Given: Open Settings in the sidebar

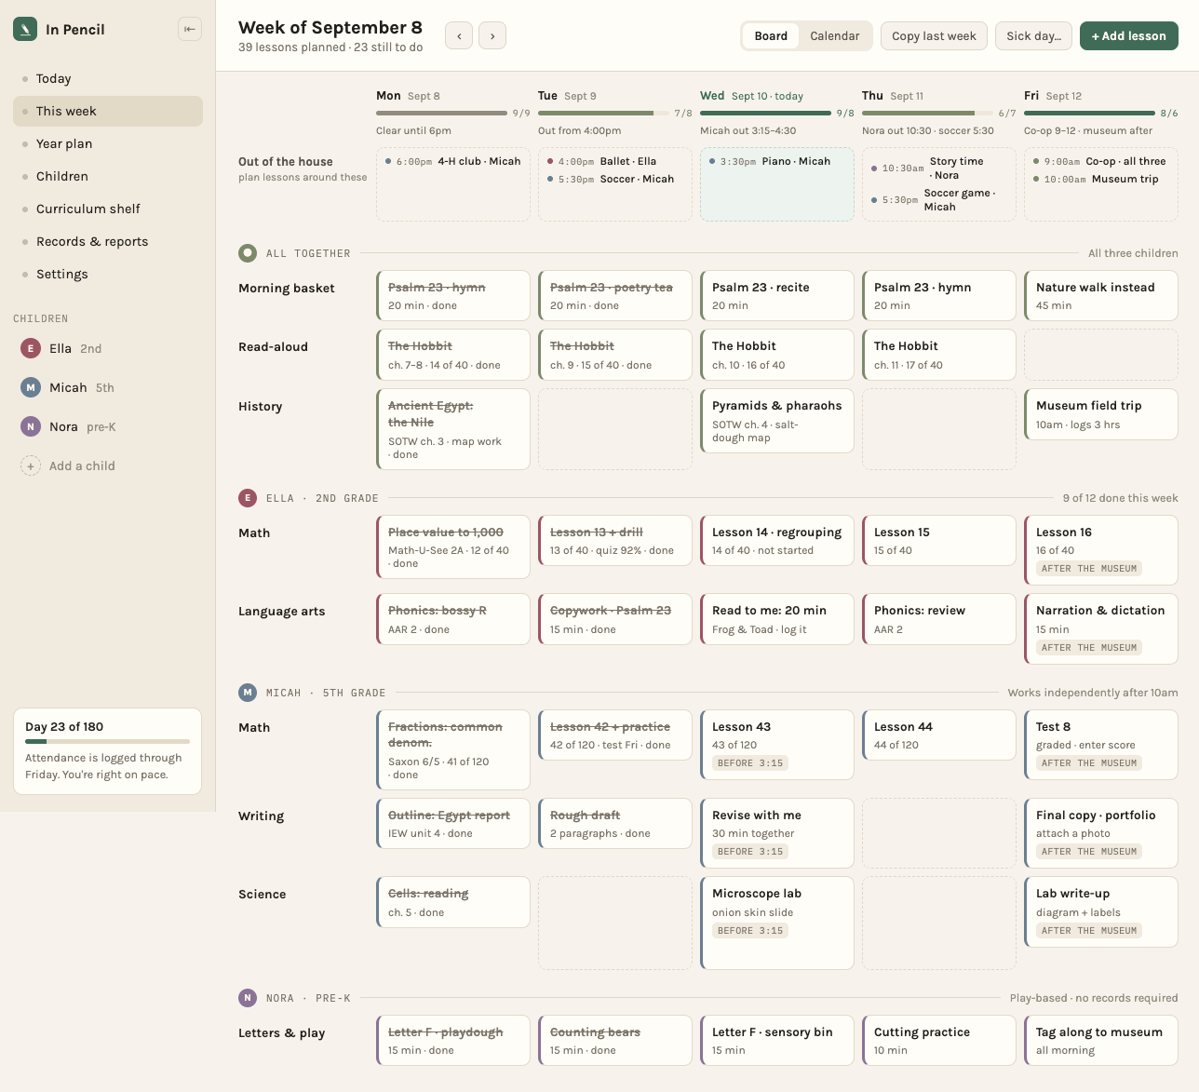Looking at the screenshot, I should click(108, 274).
